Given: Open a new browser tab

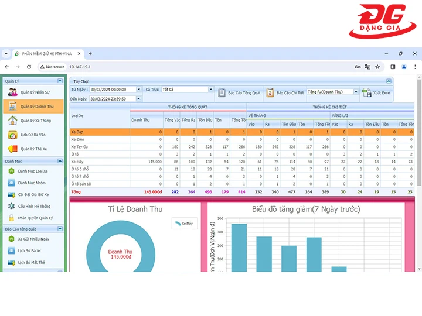Looking at the screenshot, I should [90, 53].
